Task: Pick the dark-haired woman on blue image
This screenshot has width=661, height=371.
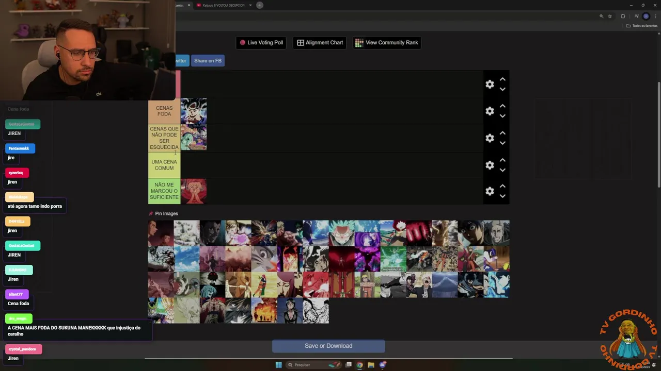Action: point(290,311)
